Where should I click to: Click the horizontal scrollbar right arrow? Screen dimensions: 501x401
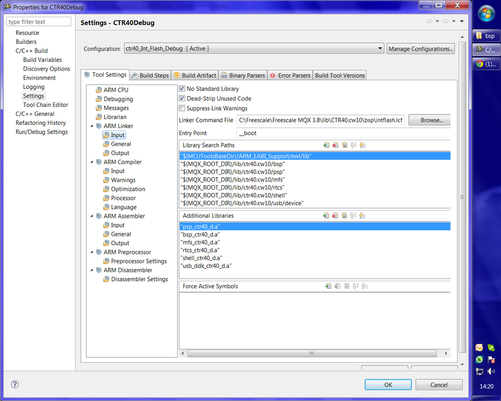[446, 353]
